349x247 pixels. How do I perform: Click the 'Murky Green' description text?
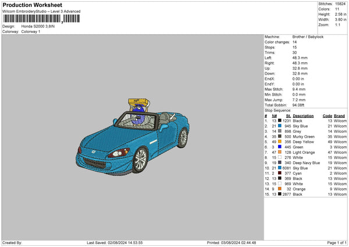pos(304,137)
